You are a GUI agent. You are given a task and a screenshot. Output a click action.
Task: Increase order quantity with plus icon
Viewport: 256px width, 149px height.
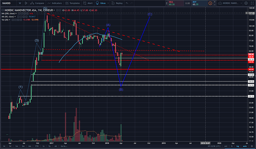(x=214, y=2)
